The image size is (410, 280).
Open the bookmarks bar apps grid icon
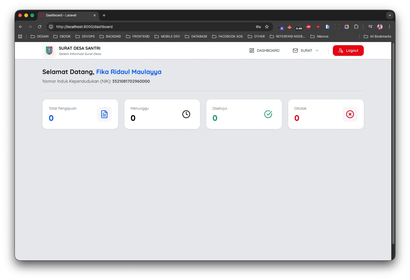point(20,36)
